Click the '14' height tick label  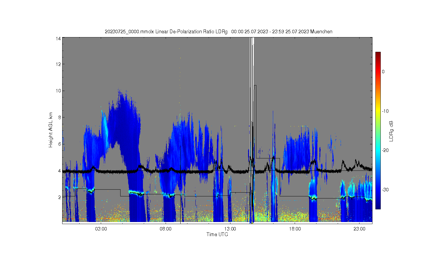point(59,39)
